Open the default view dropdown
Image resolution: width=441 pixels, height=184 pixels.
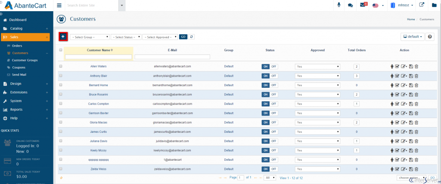(413, 37)
